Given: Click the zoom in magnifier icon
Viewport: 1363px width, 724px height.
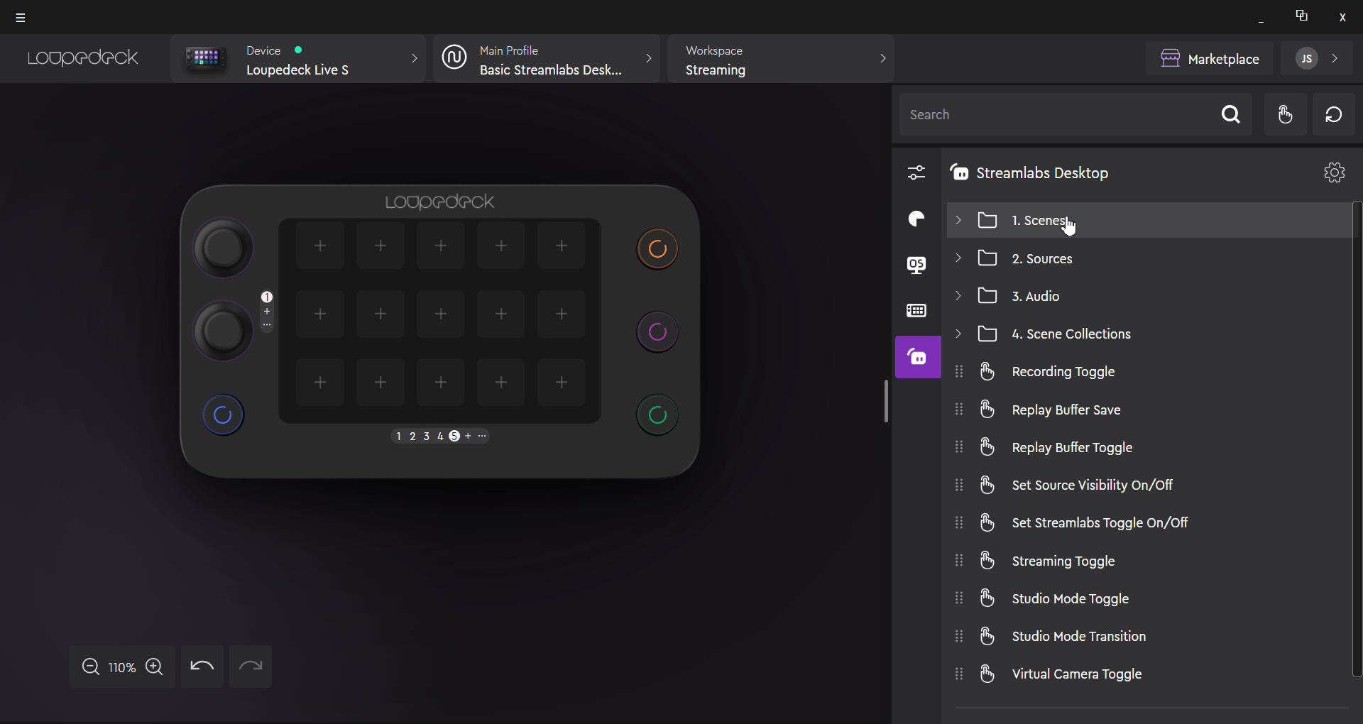Looking at the screenshot, I should [x=154, y=667].
